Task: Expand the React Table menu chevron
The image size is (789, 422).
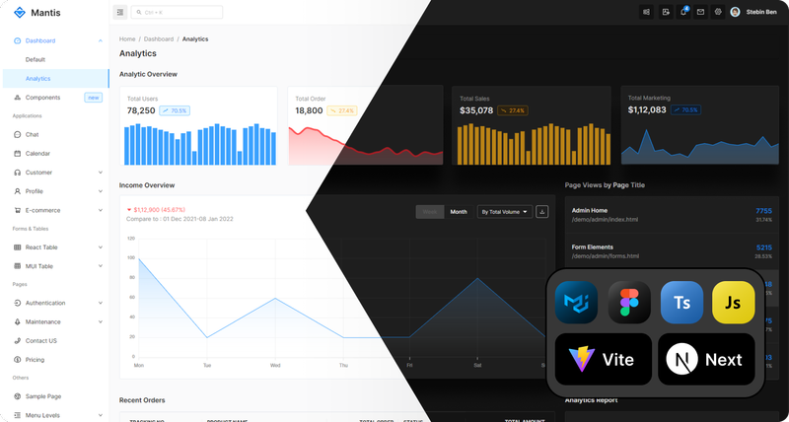Action: click(x=101, y=247)
